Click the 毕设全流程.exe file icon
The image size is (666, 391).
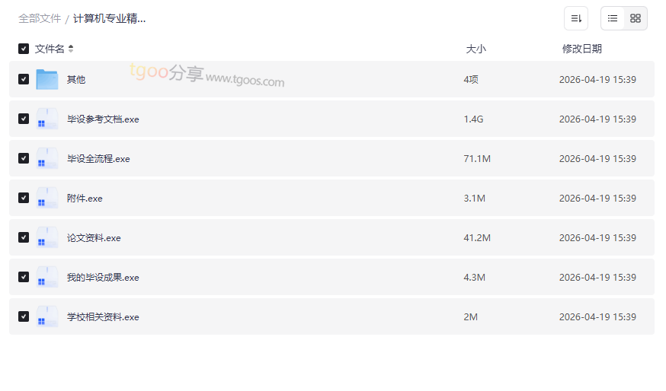pos(47,158)
